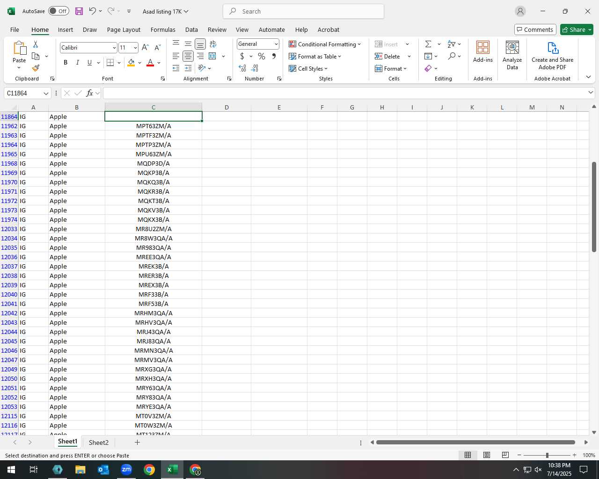Open the Name Box dropdown arrow

click(46, 93)
